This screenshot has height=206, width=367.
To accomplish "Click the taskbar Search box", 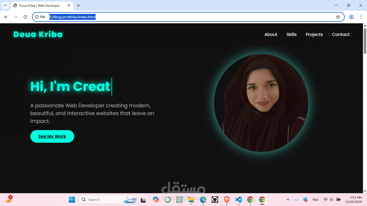I will 108,200.
